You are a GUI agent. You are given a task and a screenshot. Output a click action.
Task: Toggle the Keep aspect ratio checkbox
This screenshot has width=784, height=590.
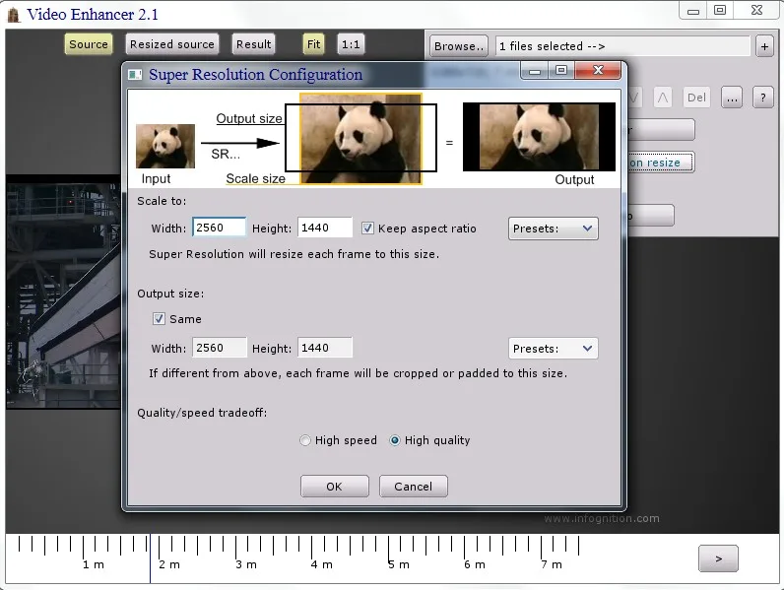pyautogui.click(x=367, y=229)
